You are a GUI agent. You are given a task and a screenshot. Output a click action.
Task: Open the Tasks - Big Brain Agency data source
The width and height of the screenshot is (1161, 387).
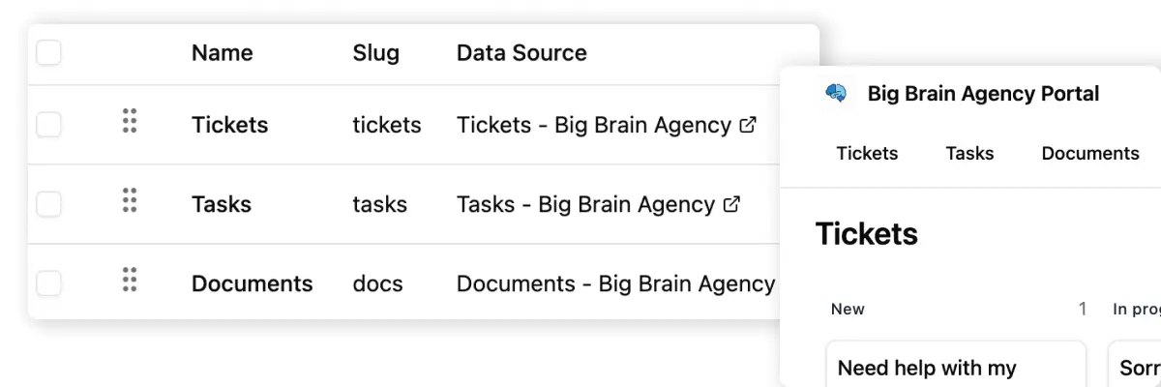(585, 204)
